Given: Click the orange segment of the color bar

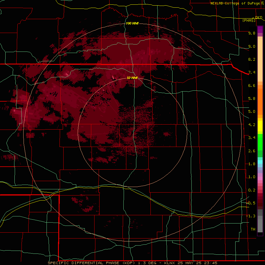Looking at the screenshot, I should 260,102.
